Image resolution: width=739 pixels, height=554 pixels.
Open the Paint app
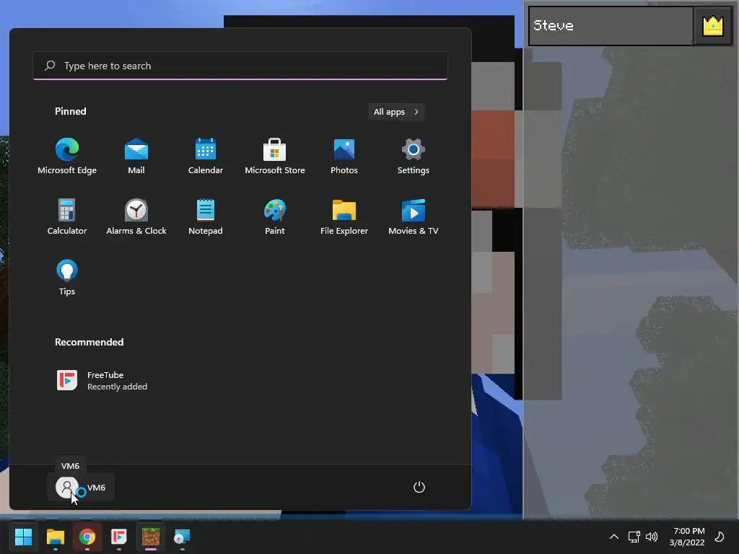(275, 216)
